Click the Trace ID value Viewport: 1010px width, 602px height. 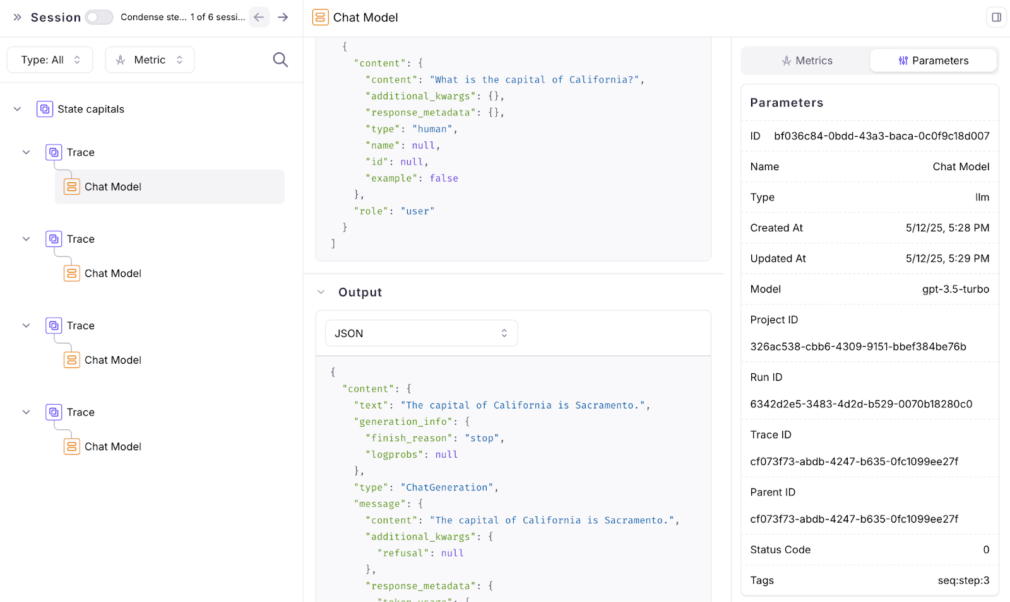[854, 461]
